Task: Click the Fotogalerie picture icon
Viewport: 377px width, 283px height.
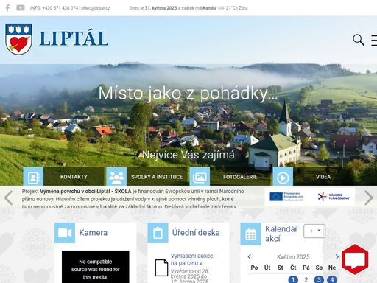Action: pyautogui.click(x=200, y=177)
